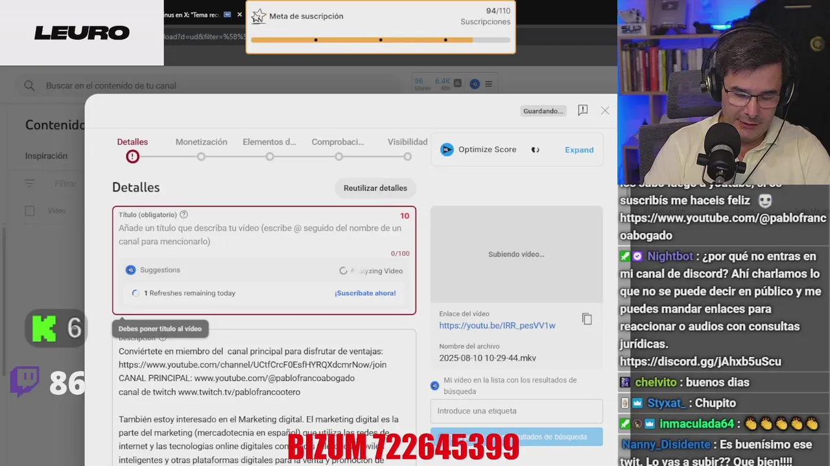Click the file name 2025-08-10 10-29-44.mkv

tap(488, 358)
